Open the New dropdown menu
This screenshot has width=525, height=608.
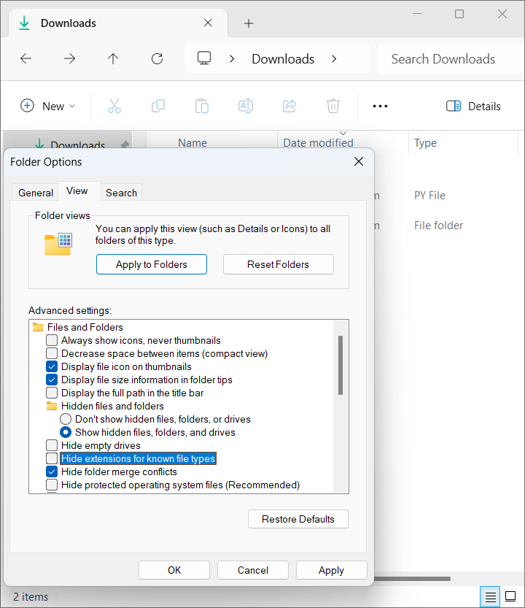[x=47, y=106]
